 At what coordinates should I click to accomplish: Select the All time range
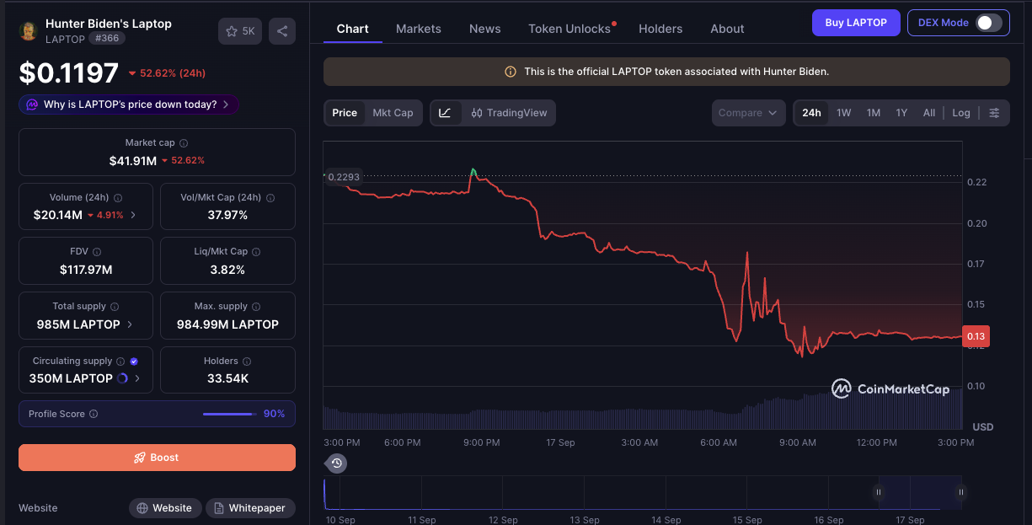pyautogui.click(x=929, y=113)
